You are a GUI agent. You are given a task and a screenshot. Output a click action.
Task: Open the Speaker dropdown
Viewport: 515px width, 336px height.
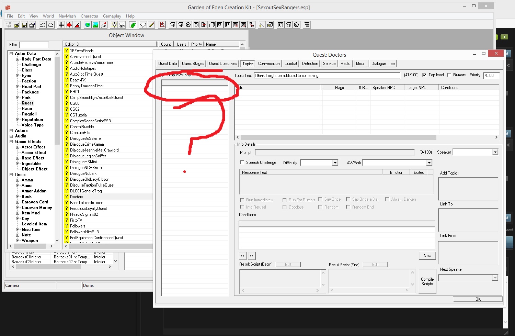[495, 152]
